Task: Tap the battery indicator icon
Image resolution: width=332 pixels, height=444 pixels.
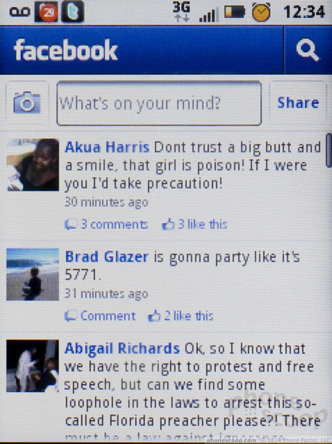Action: click(x=235, y=12)
